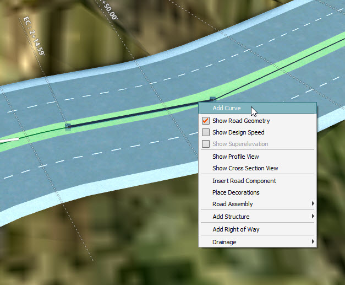Open the Road Assembly menu entry
The image size is (345, 285).
click(x=258, y=204)
